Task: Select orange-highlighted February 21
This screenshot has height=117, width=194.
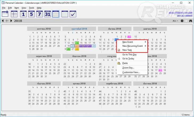Action: 77,46
